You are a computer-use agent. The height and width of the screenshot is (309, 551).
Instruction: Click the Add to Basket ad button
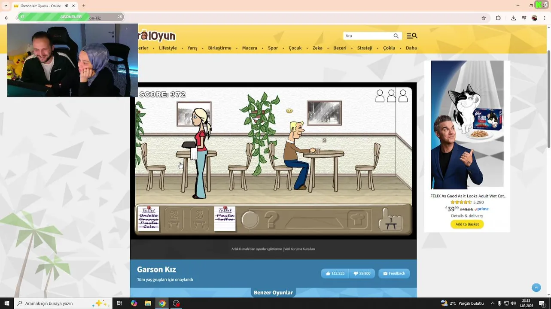click(467, 224)
